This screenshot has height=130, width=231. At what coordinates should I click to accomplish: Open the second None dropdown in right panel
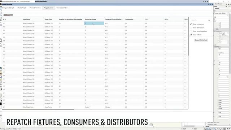point(223,43)
